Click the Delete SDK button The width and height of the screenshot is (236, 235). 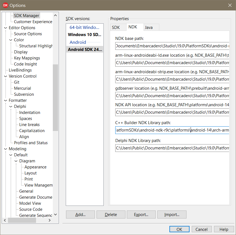click(x=111, y=215)
